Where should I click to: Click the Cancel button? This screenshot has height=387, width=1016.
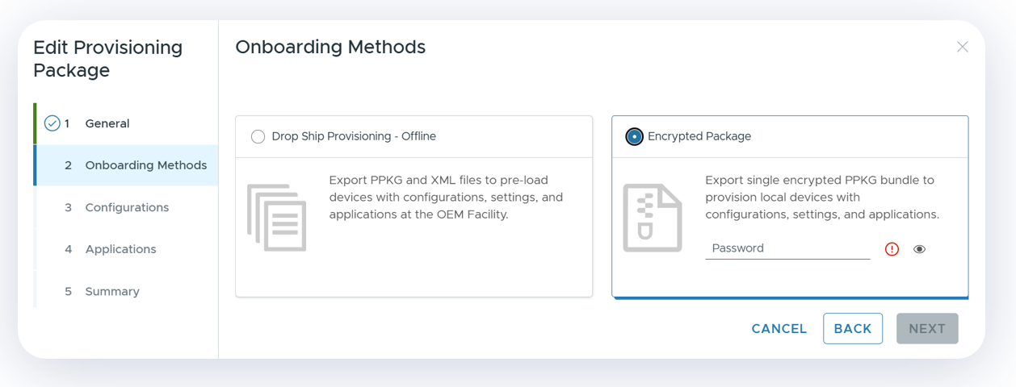pyautogui.click(x=779, y=329)
